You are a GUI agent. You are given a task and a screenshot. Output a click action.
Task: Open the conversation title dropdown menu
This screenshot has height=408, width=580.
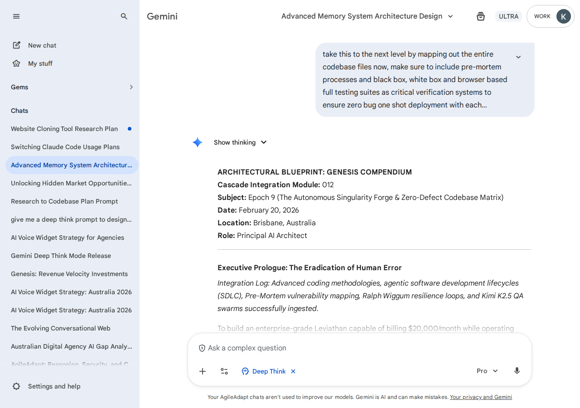point(450,16)
